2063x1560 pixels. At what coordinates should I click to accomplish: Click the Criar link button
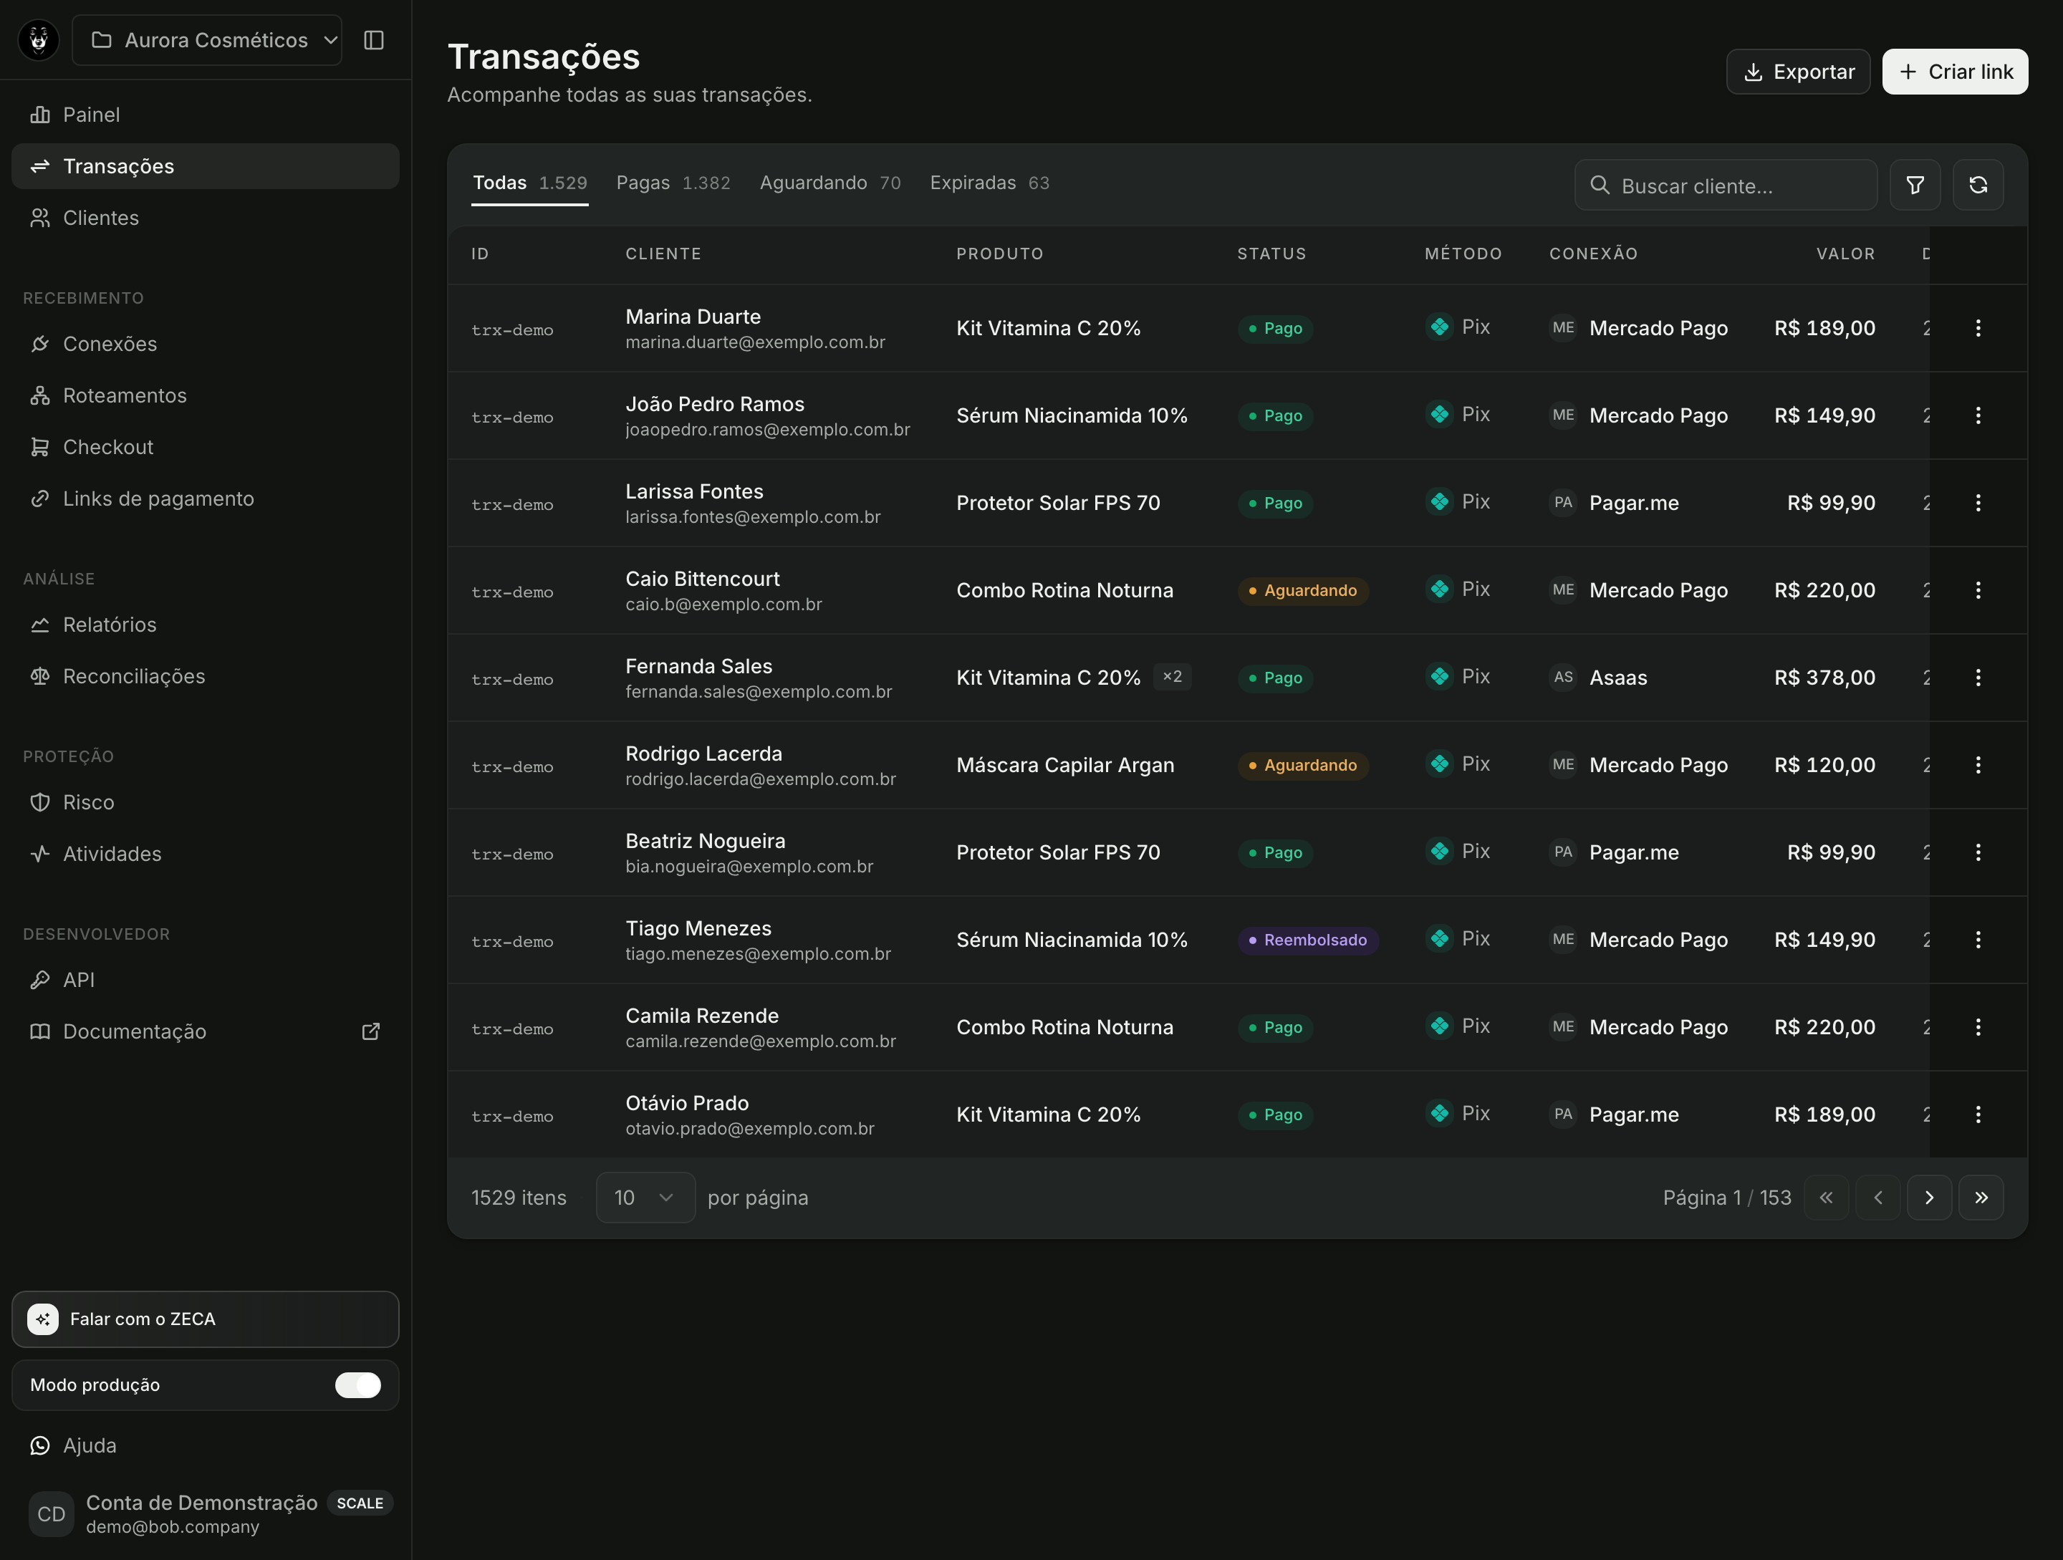click(1955, 72)
